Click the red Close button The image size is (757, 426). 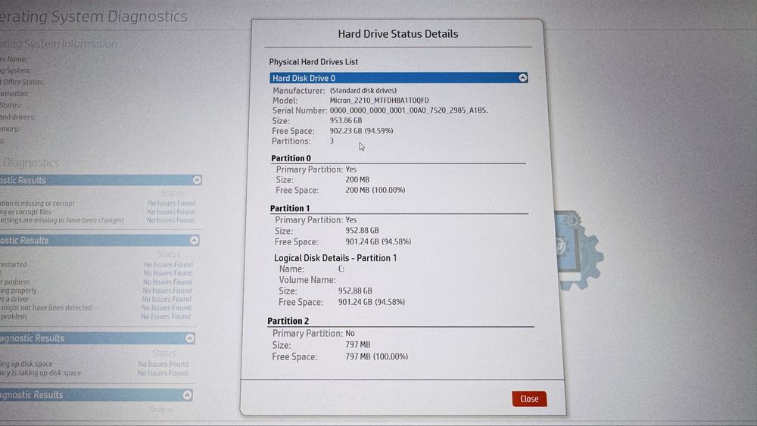click(529, 399)
